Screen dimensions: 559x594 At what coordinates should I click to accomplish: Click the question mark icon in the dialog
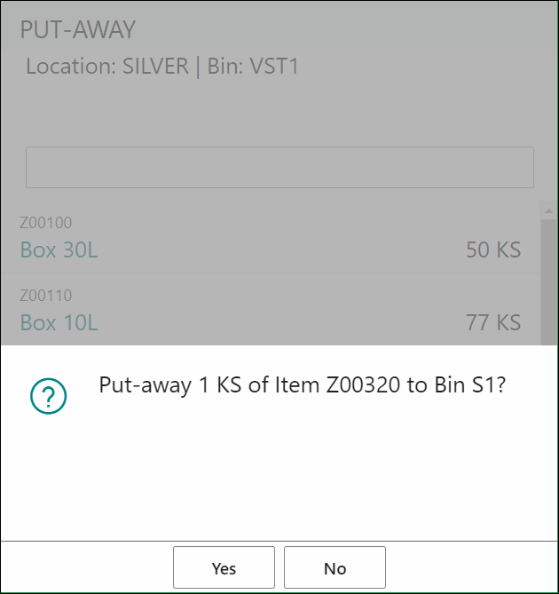49,396
